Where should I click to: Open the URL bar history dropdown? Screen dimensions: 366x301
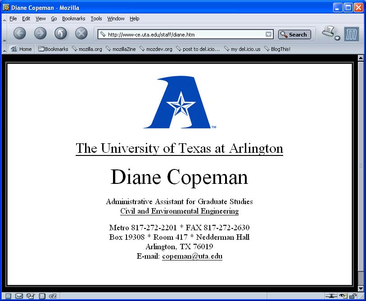pyautogui.click(x=269, y=35)
